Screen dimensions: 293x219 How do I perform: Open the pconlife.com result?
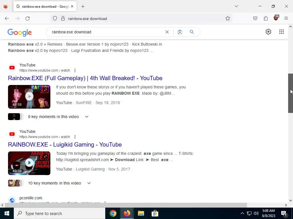click(x=31, y=198)
